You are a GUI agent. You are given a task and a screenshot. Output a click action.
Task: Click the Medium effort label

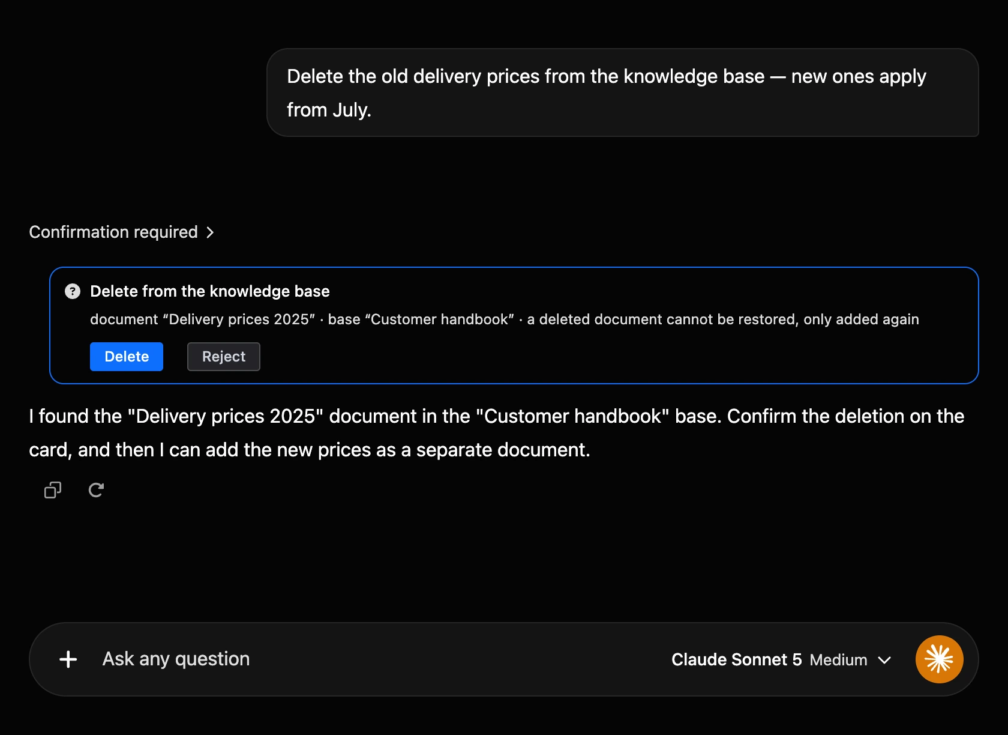[x=838, y=660]
